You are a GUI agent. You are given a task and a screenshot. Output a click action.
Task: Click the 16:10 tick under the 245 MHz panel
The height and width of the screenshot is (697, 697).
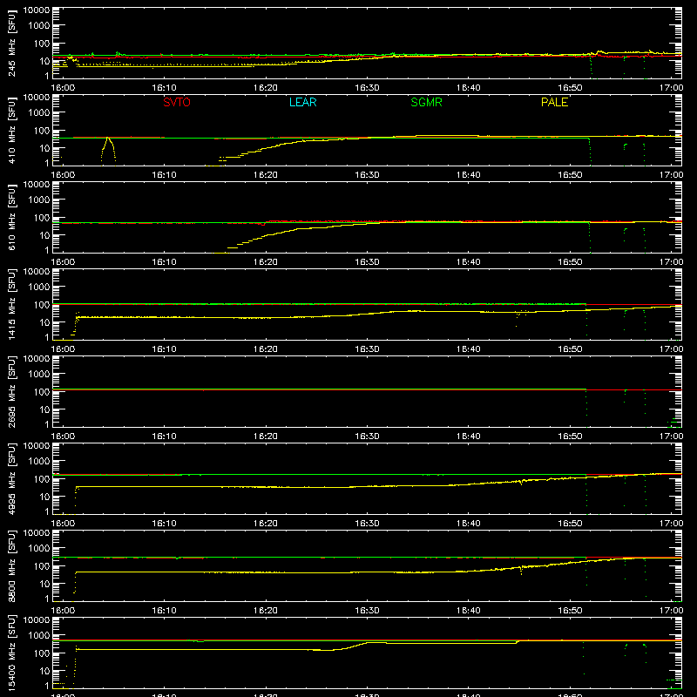coord(164,88)
